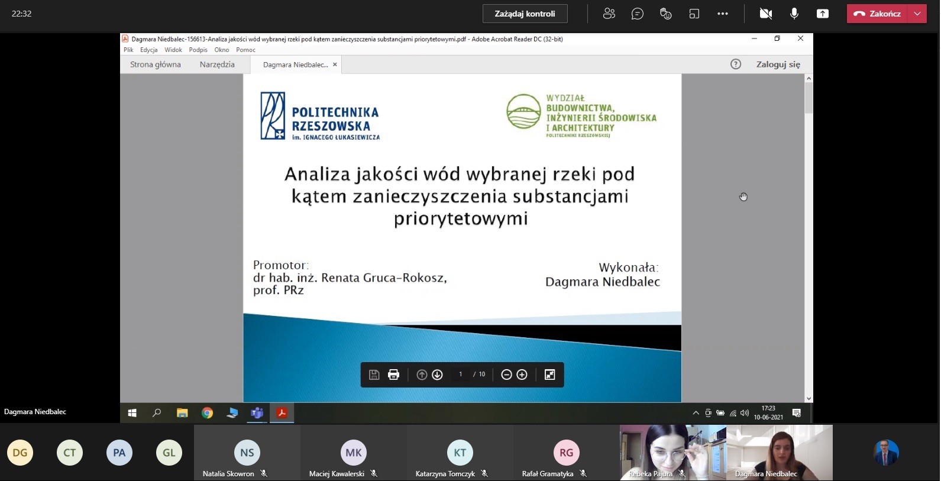Switch to the Narzędzia tab

[217, 64]
